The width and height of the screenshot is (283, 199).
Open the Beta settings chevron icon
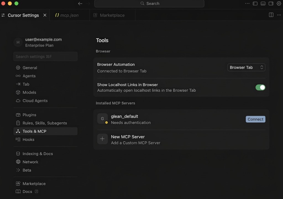[18, 170]
